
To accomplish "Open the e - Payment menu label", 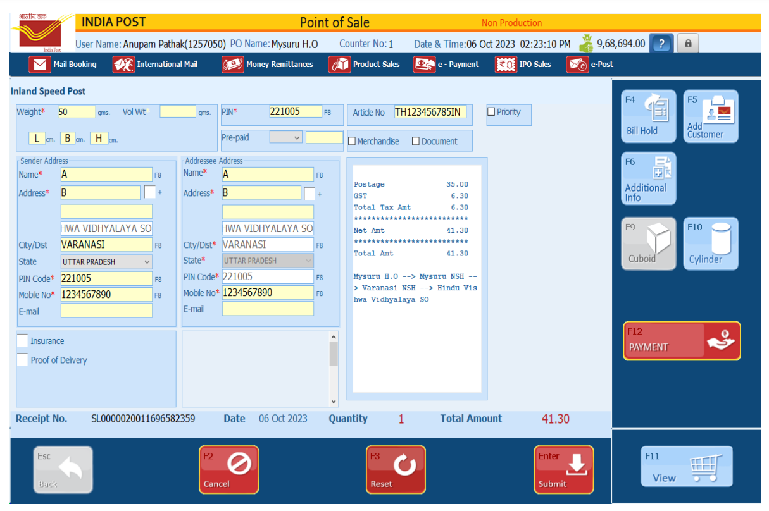I will click(x=458, y=65).
